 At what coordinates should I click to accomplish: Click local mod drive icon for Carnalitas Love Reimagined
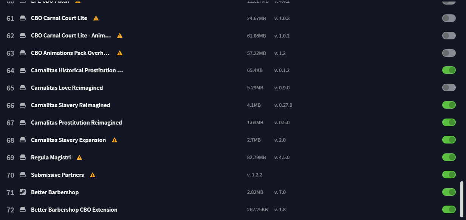[23, 88]
